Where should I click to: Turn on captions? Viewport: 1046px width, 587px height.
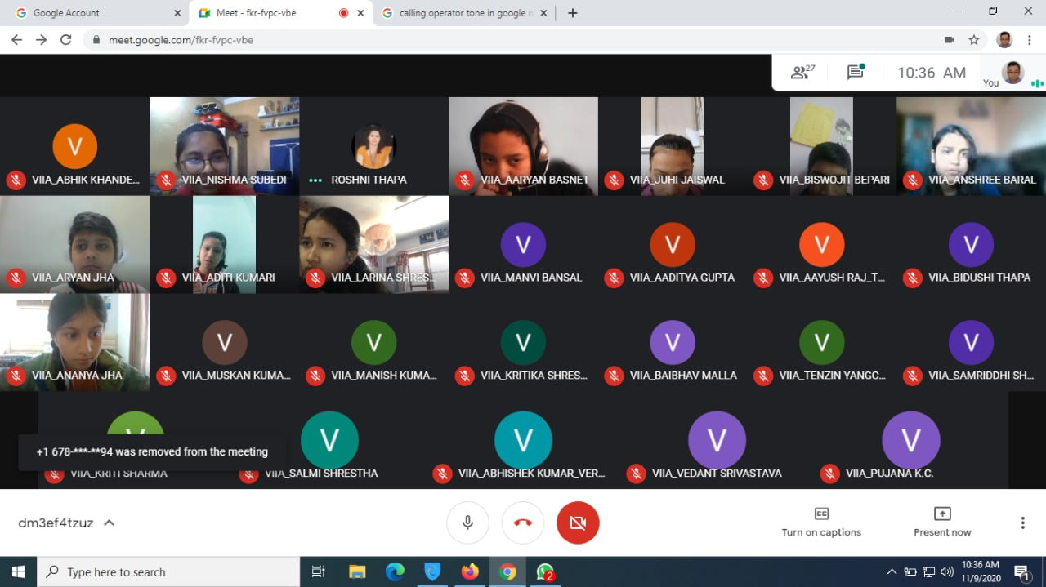point(821,523)
